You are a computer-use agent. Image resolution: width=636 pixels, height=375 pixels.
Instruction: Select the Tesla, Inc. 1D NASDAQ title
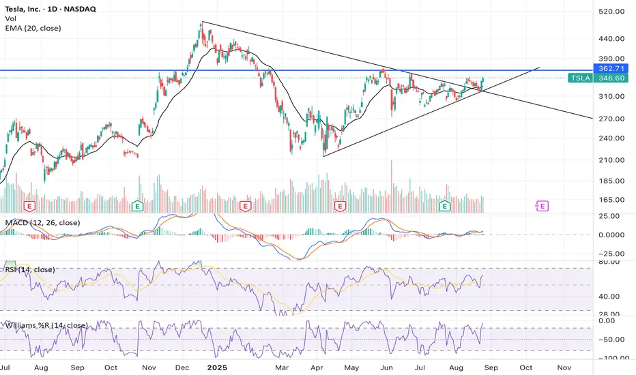[50, 9]
